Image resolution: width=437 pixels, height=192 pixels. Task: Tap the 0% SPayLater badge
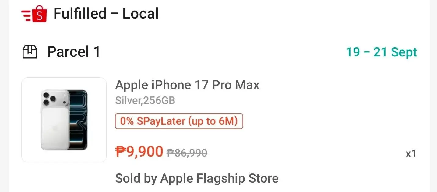coord(179,121)
